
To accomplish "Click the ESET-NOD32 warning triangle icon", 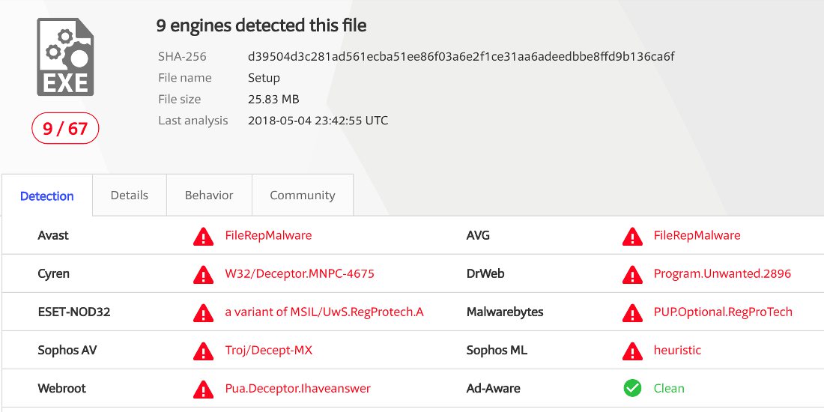I will 203,313.
